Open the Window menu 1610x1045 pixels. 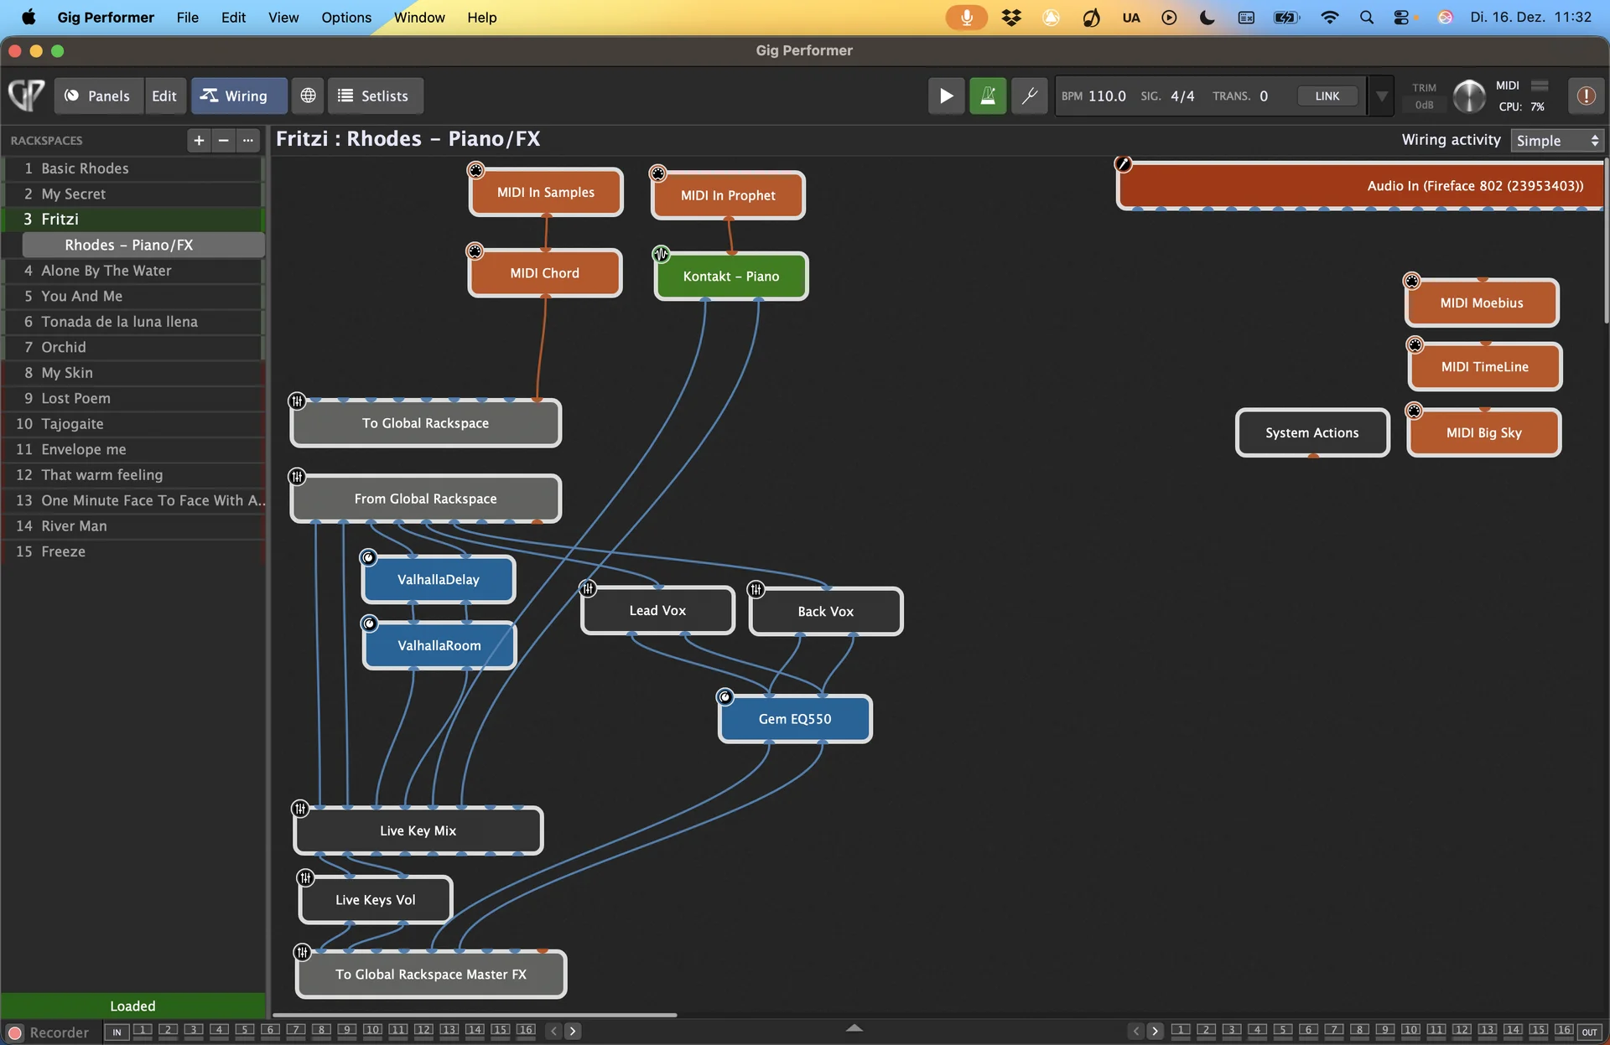point(419,17)
